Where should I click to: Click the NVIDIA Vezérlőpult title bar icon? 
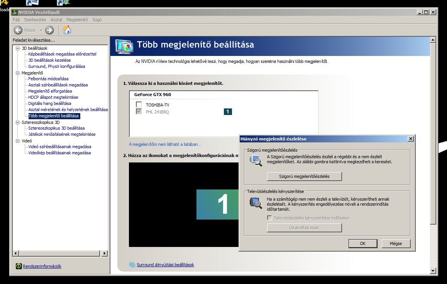click(15, 12)
